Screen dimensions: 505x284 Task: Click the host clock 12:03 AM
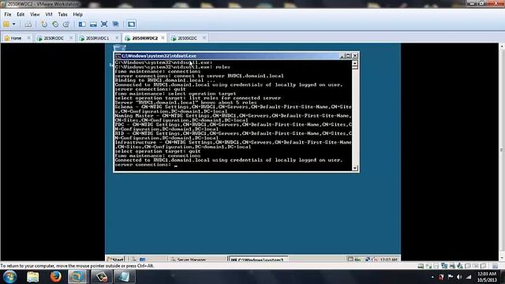(x=487, y=274)
